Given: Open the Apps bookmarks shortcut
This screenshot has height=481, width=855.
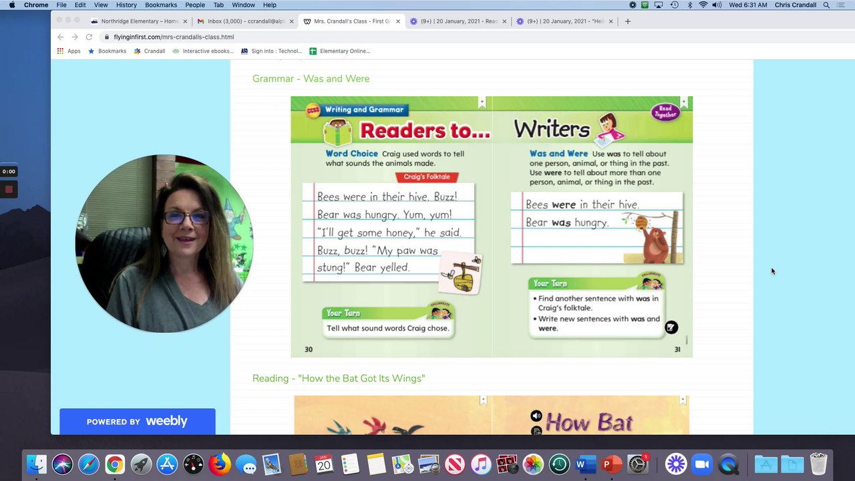Looking at the screenshot, I should [x=69, y=51].
